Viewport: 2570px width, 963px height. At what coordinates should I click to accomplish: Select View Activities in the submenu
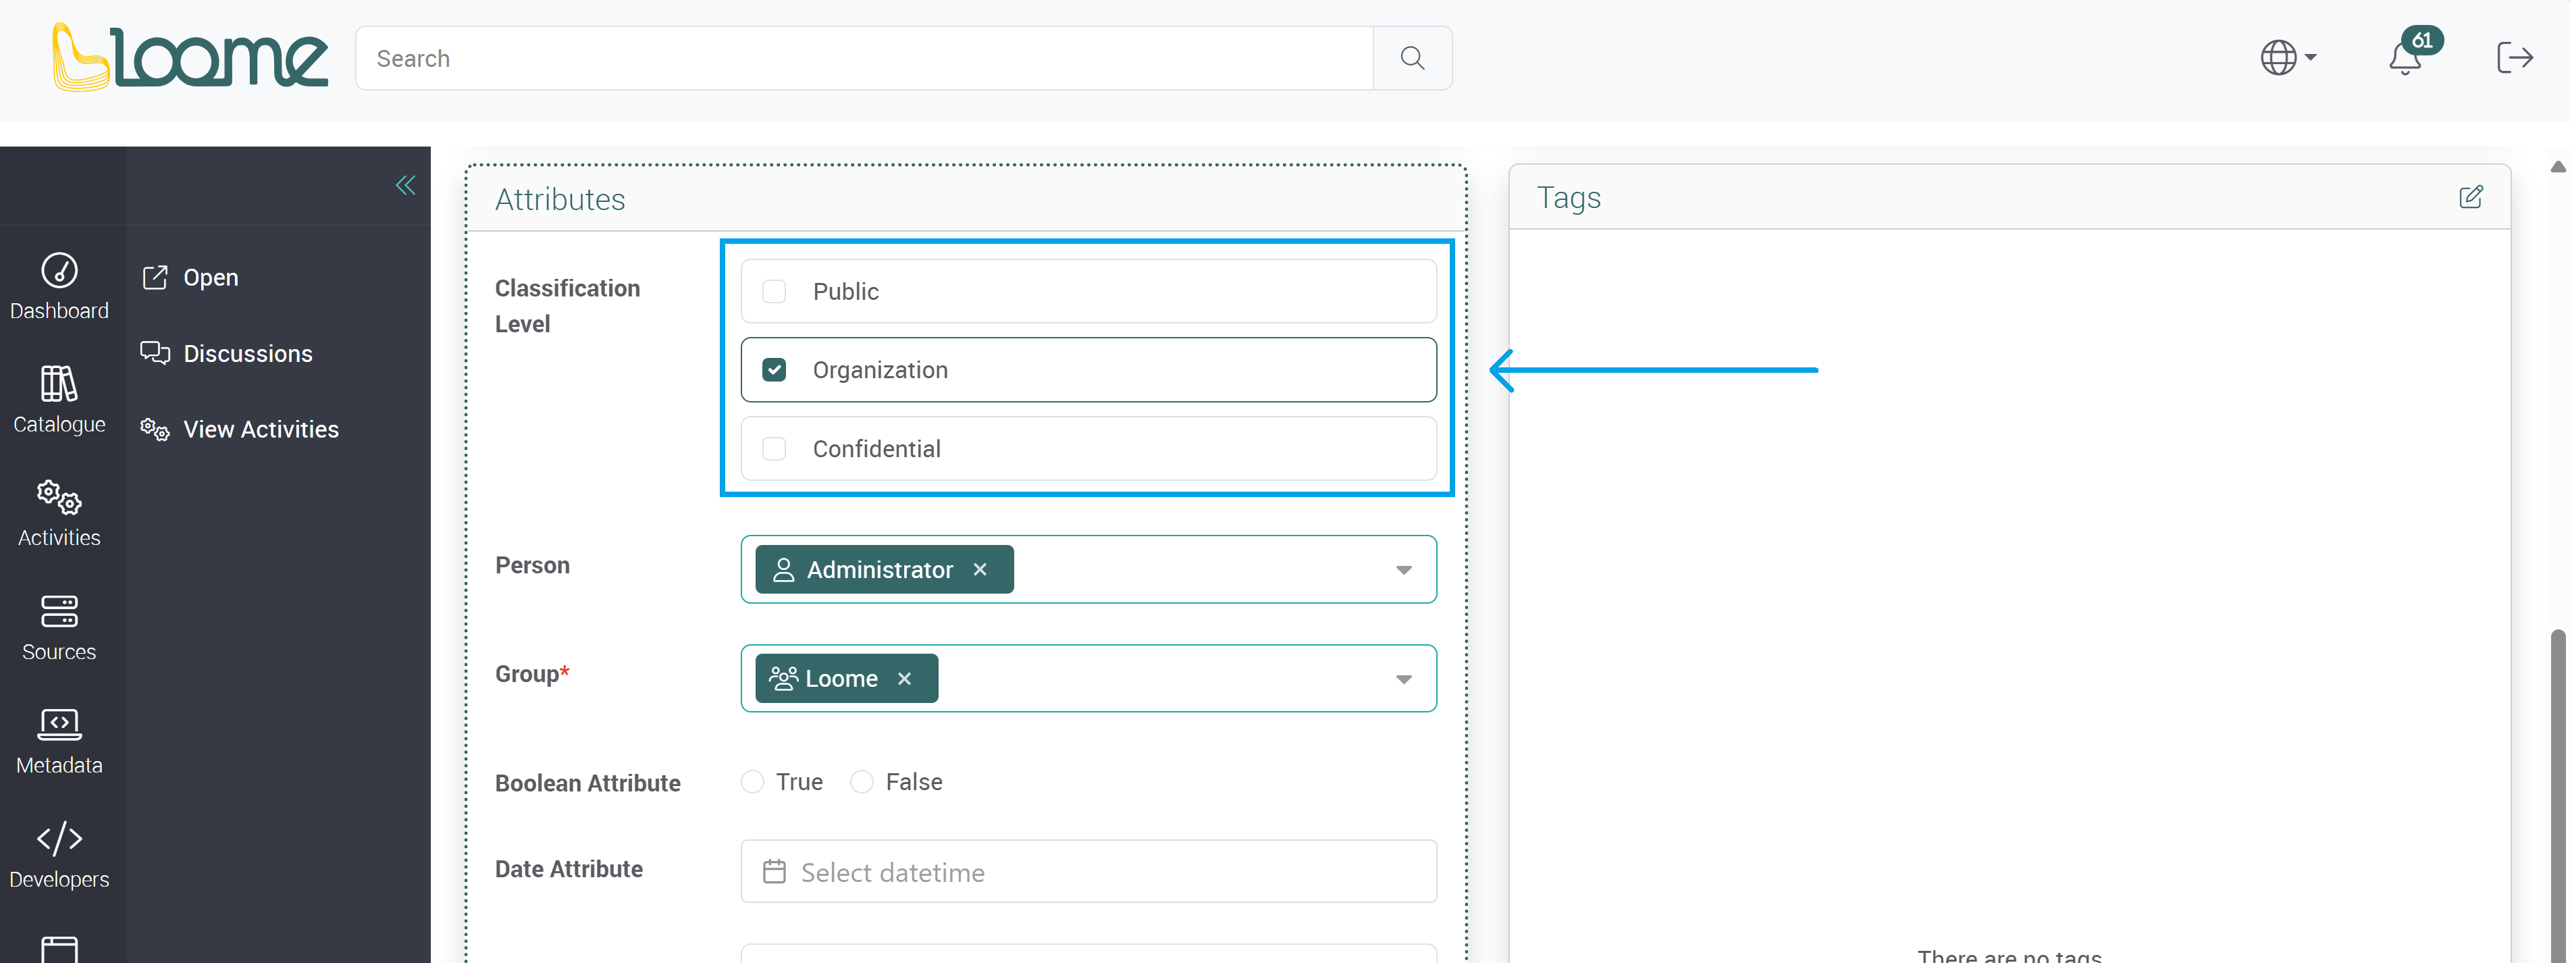[x=240, y=429]
